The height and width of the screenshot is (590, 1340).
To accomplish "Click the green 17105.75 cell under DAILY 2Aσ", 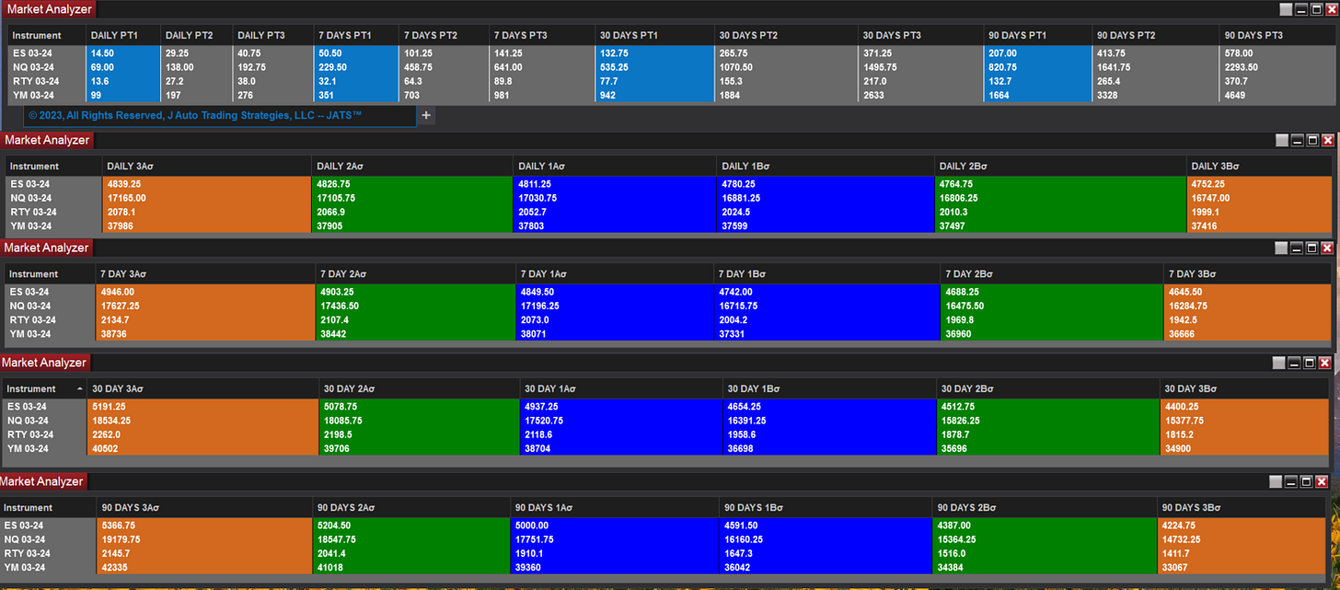I will 412,198.
